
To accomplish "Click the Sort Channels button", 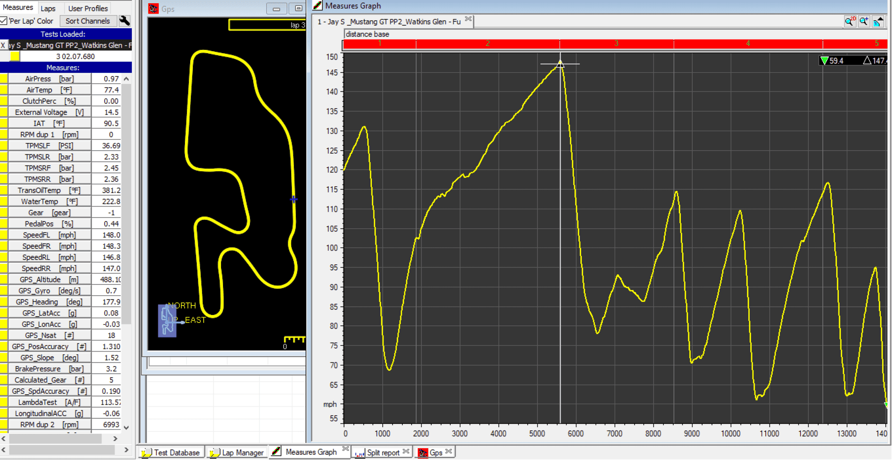I will (88, 21).
